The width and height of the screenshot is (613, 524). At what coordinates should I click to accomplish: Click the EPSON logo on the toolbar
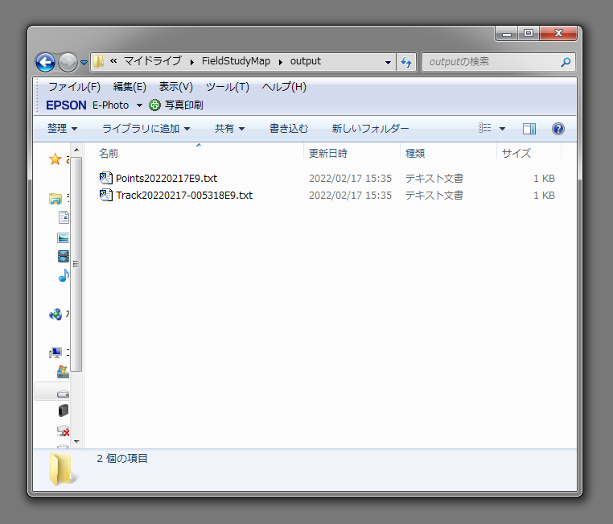point(66,105)
